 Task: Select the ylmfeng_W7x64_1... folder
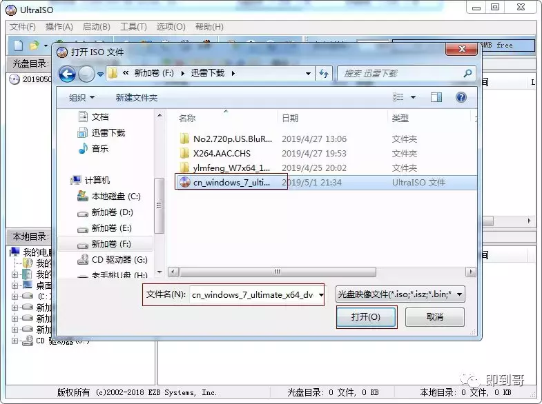point(225,168)
